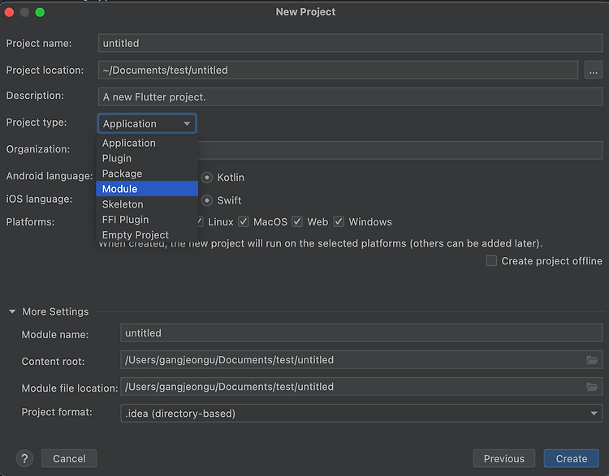Browse project location with the ellipsis button

click(593, 71)
